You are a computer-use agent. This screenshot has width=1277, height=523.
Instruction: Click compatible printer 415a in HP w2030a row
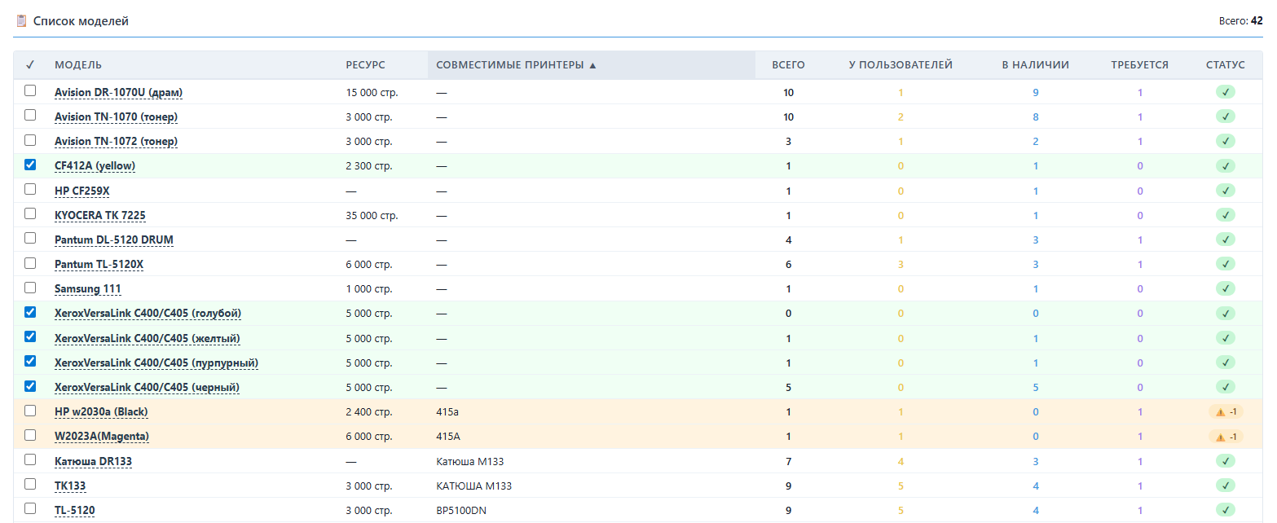447,412
